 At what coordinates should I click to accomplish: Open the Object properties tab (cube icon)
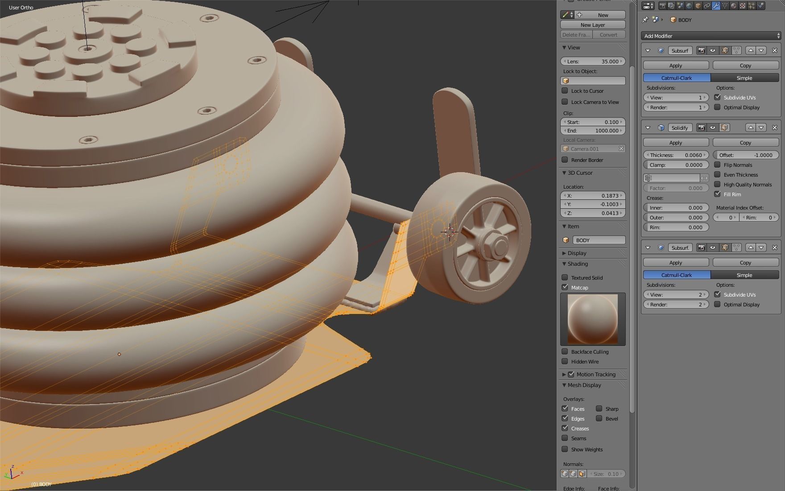pos(698,6)
